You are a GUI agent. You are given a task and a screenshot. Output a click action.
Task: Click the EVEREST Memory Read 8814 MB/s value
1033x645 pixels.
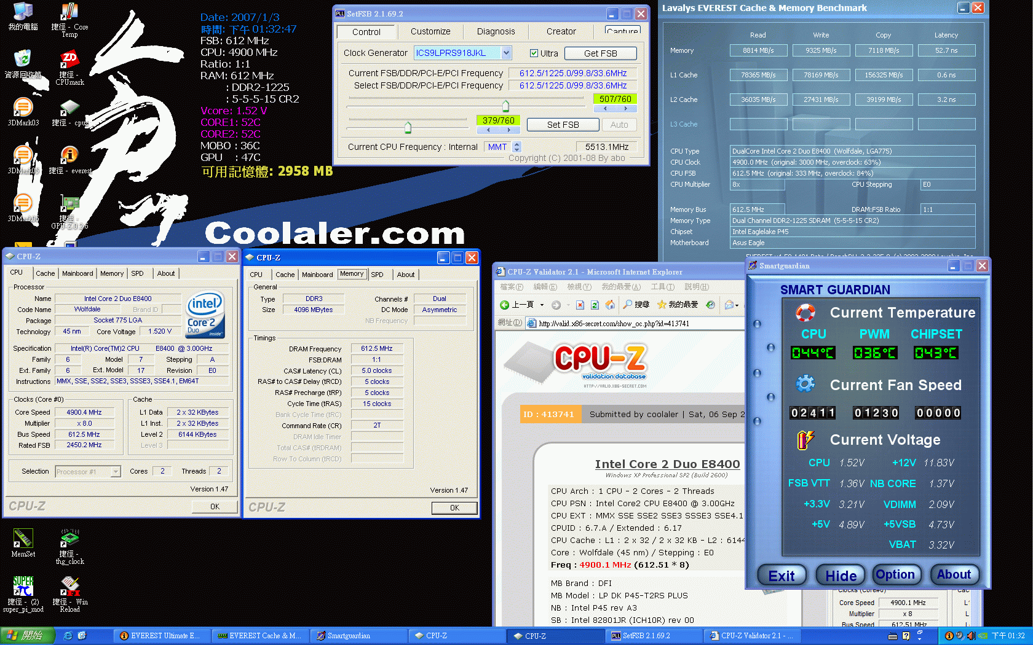758,50
